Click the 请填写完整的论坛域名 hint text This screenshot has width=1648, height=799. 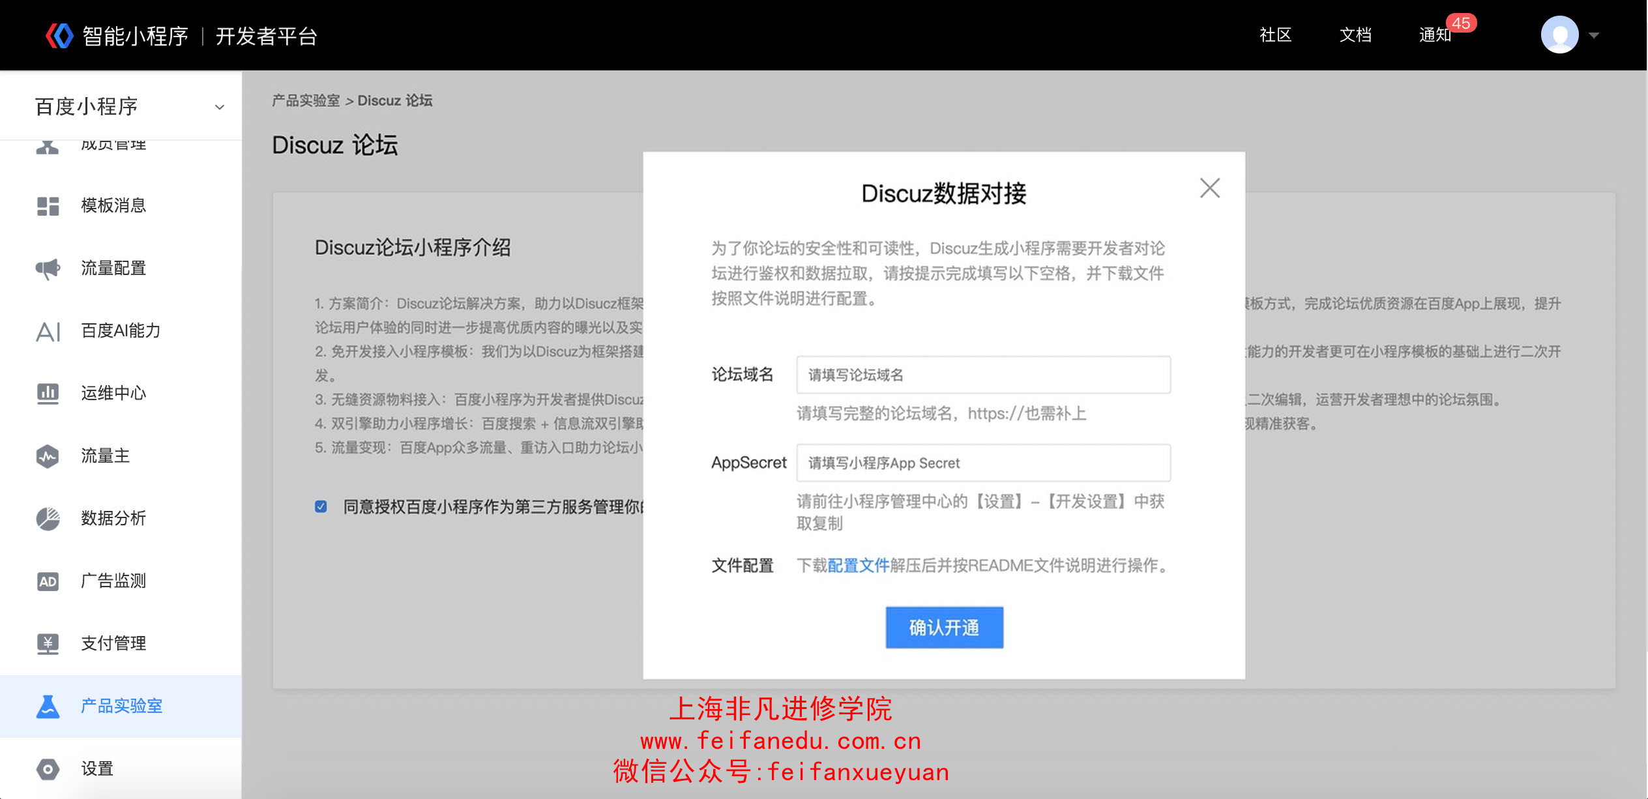941,414
